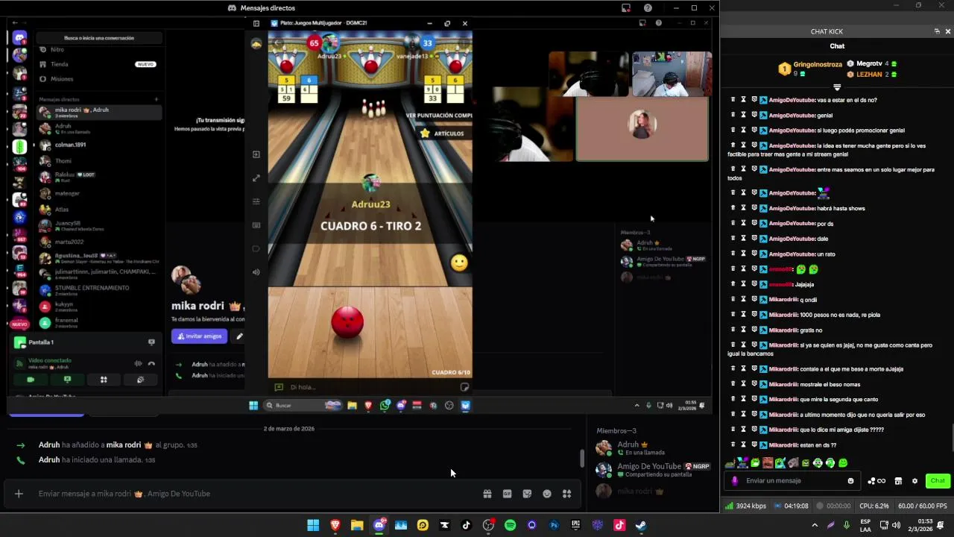Open Discord help icon in title bar

648,8
